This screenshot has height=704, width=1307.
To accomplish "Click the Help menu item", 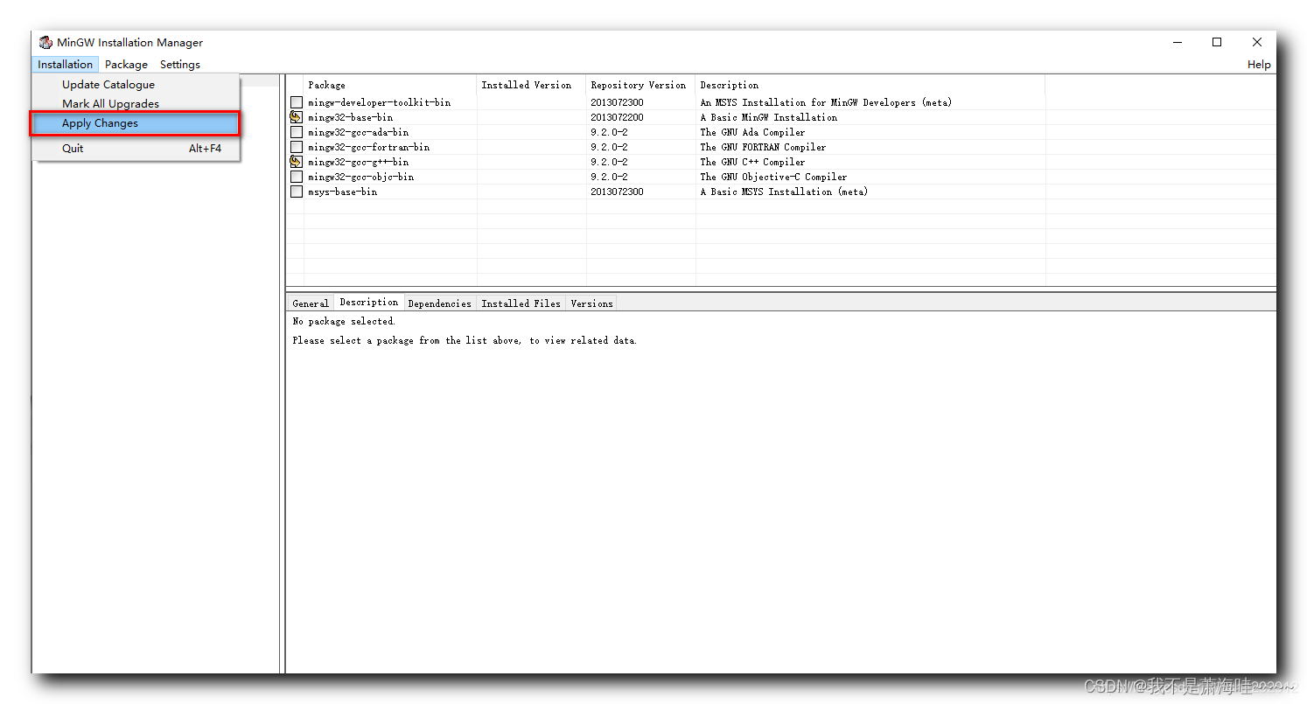I will coord(1259,64).
